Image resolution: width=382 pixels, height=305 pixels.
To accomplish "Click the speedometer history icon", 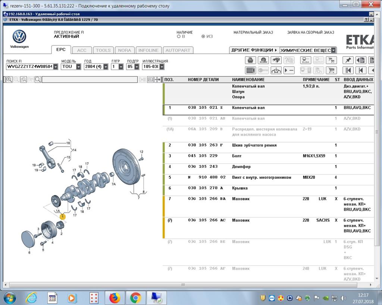I will coord(263,60).
